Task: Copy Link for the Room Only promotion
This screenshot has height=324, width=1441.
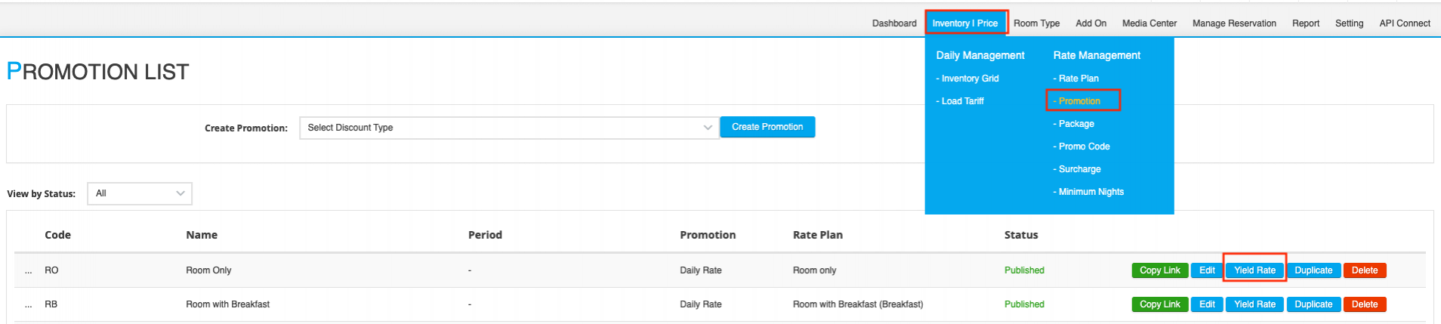Action: pos(1159,270)
